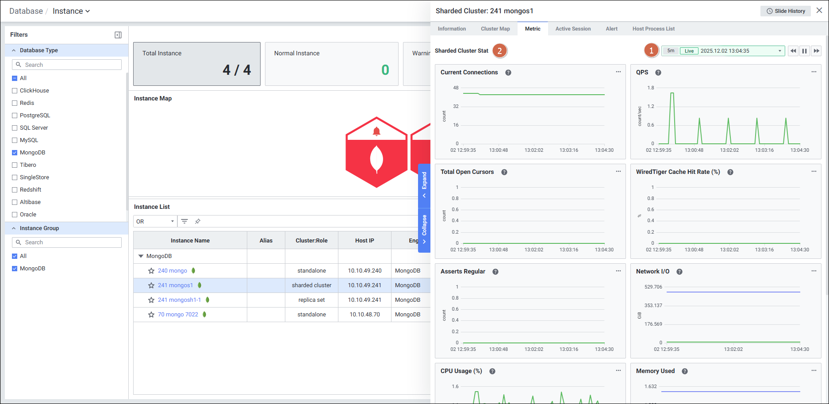The image size is (829, 404).
Task: Collapse the Filters panel with sidebar icon
Action: coord(118,35)
